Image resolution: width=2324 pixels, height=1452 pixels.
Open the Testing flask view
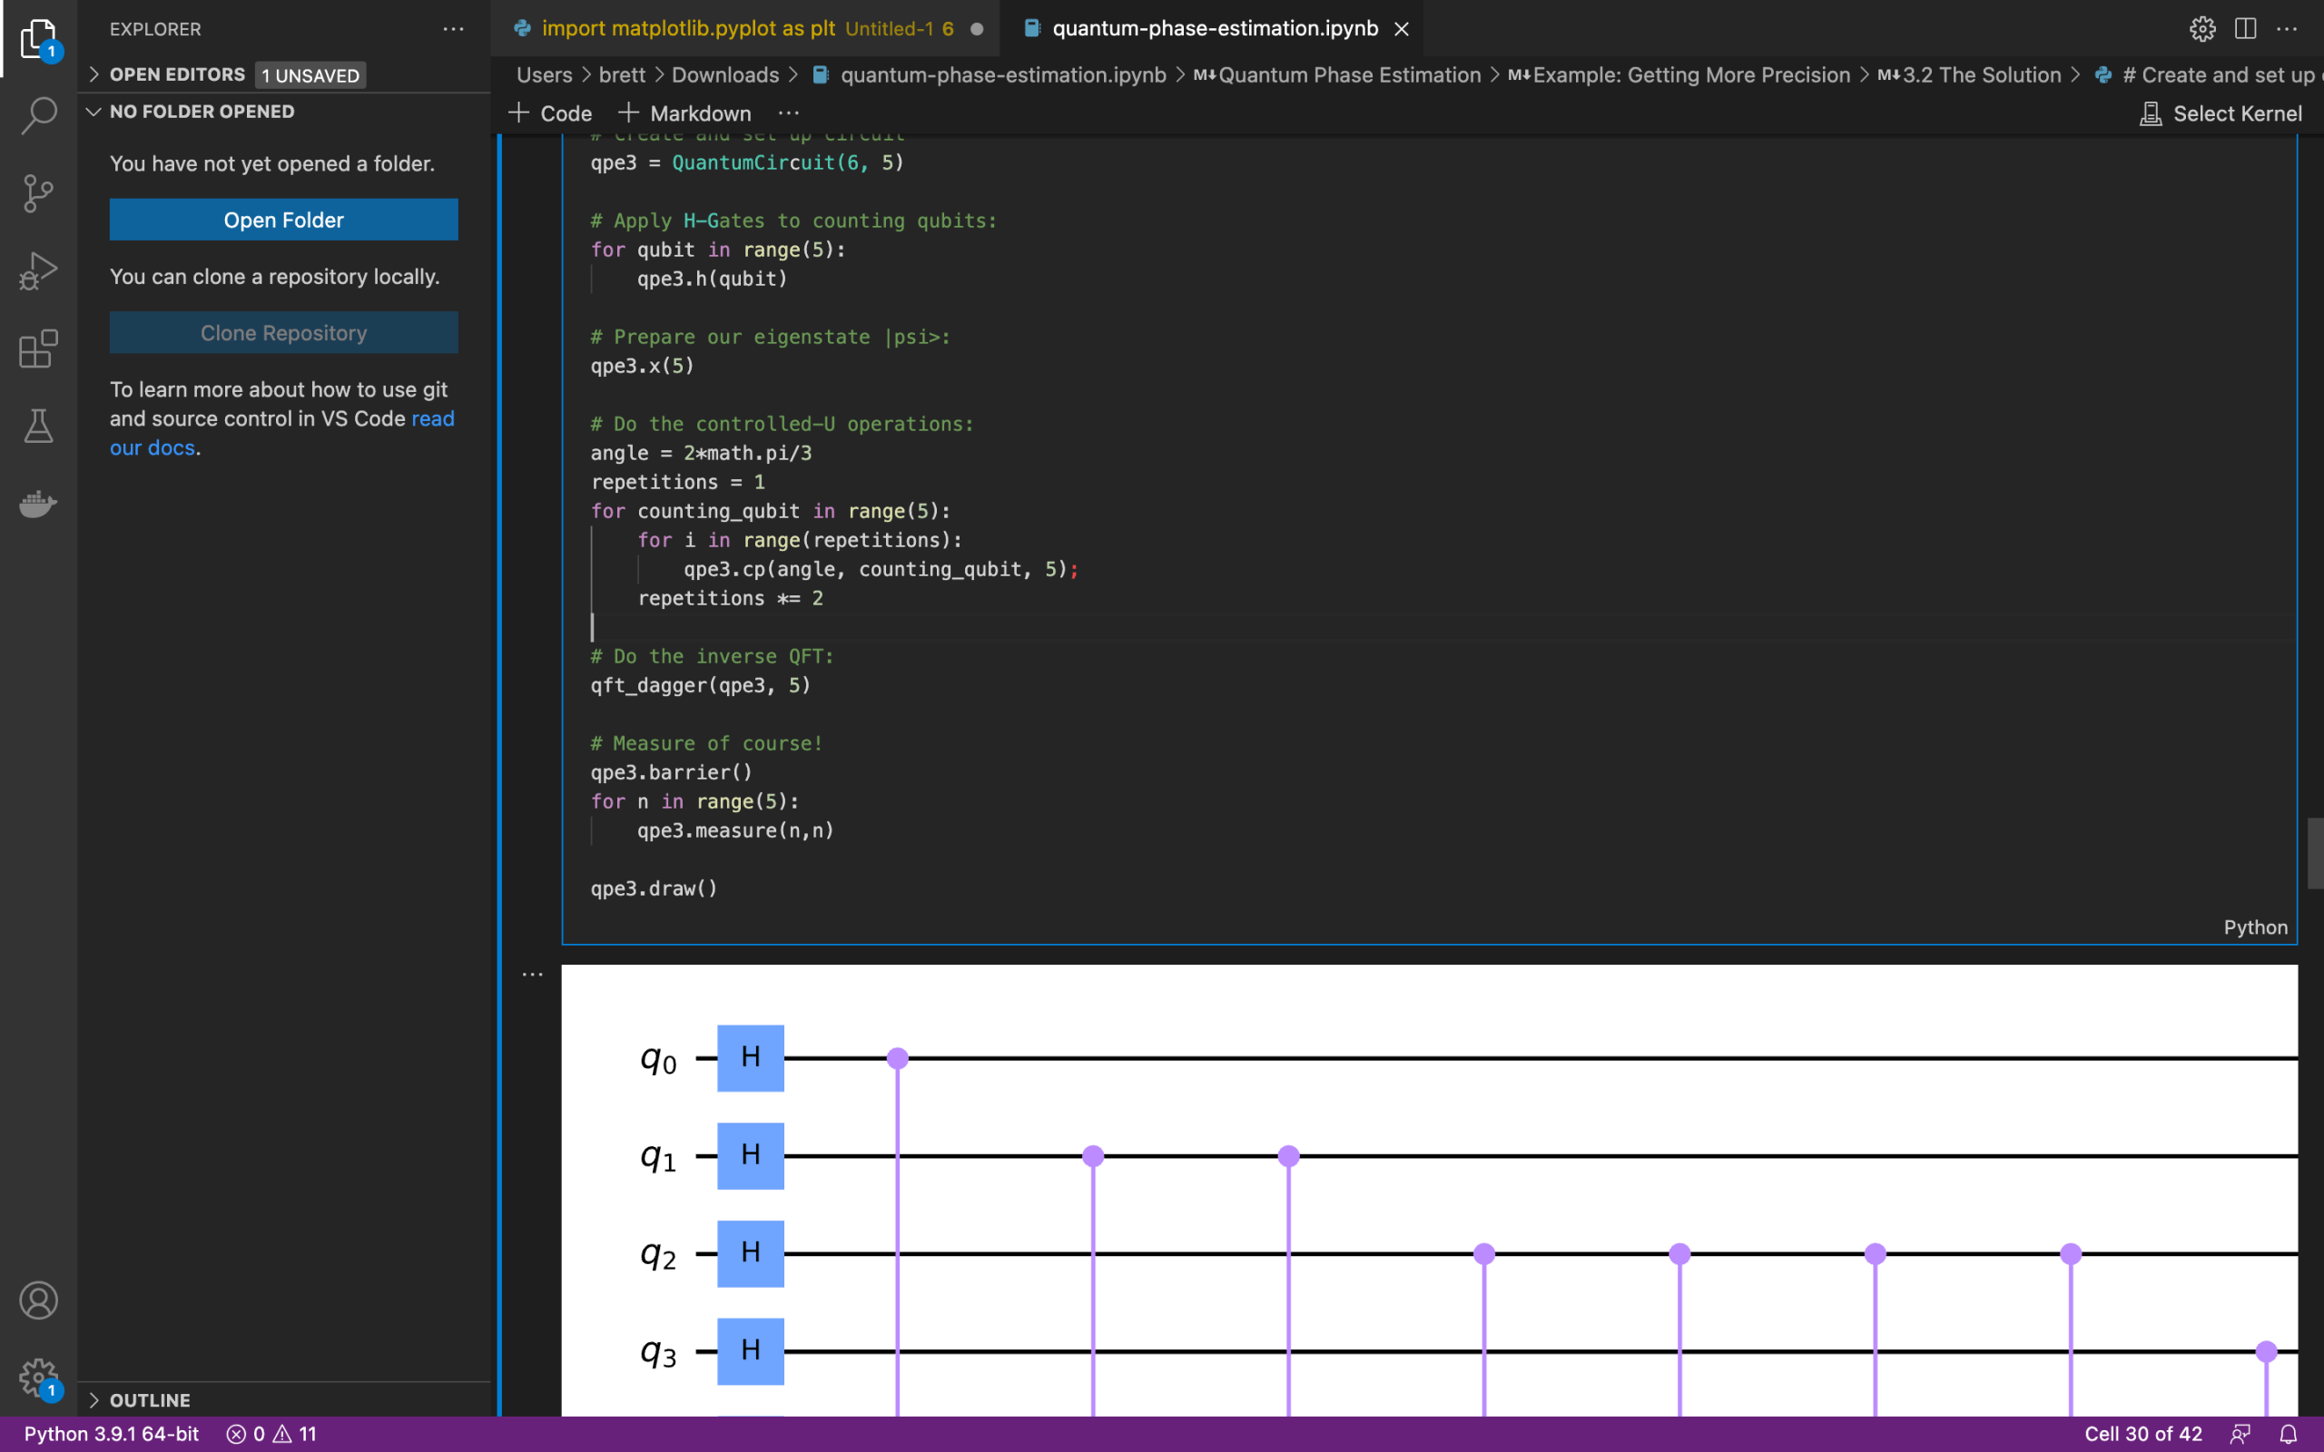[x=38, y=426]
